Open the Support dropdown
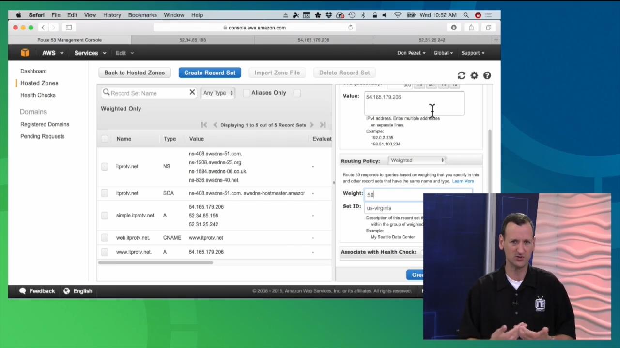The width and height of the screenshot is (620, 348). coord(473,53)
